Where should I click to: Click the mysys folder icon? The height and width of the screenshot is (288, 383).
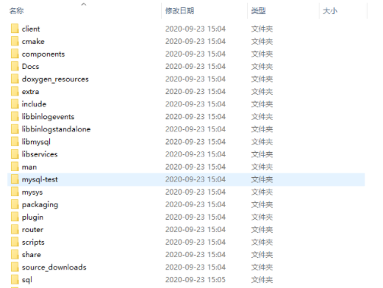pyautogui.click(x=15, y=192)
